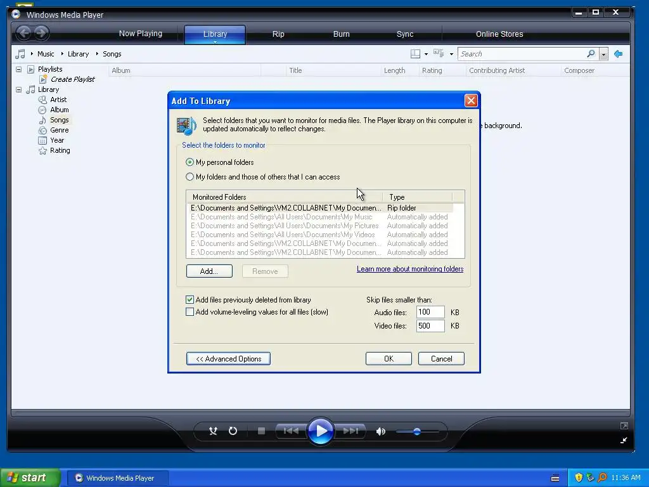This screenshot has width=649, height=487.
Task: Click the library Search box
Action: (x=522, y=54)
